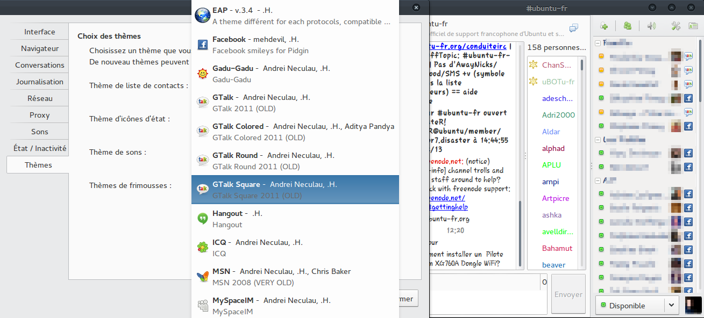Viewport: 704px width, 318px height.
Task: Click the conversation bubbles icon in #ubuntu-fr
Action: tap(574, 28)
